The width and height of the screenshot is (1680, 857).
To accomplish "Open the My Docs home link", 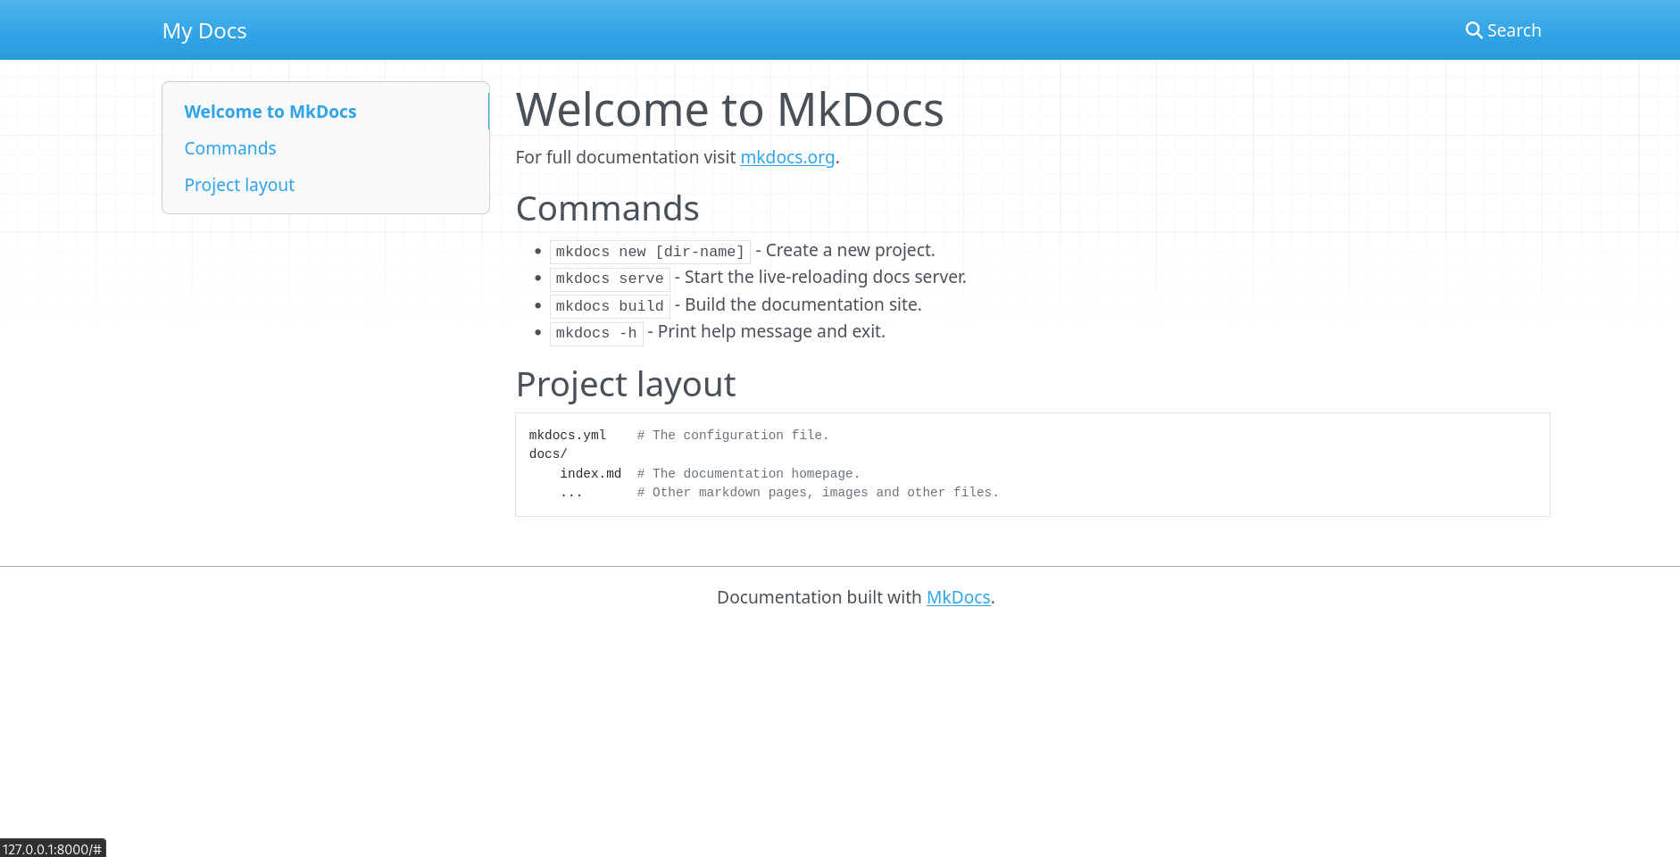I will tap(204, 30).
